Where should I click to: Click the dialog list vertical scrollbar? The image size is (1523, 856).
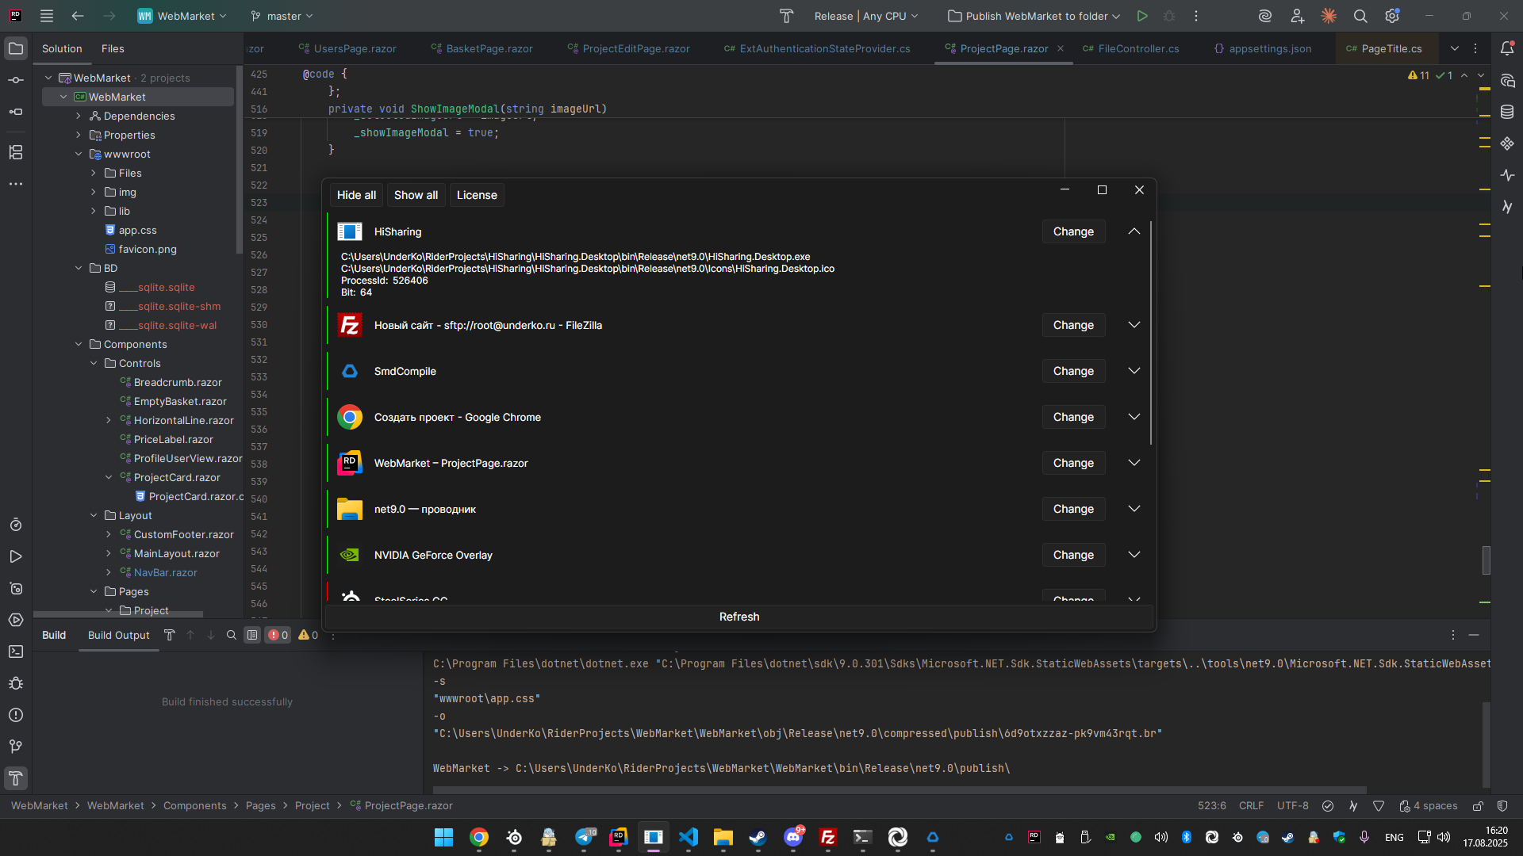[x=1150, y=333]
